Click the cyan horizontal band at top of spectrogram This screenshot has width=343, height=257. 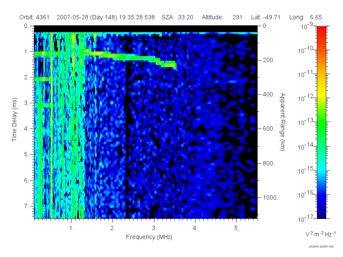pos(146,33)
